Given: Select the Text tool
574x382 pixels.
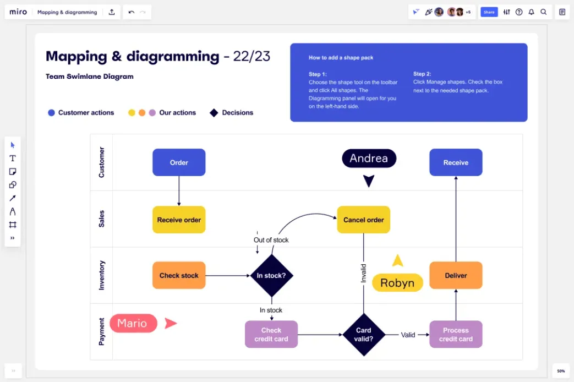Looking at the screenshot, I should [x=13, y=158].
